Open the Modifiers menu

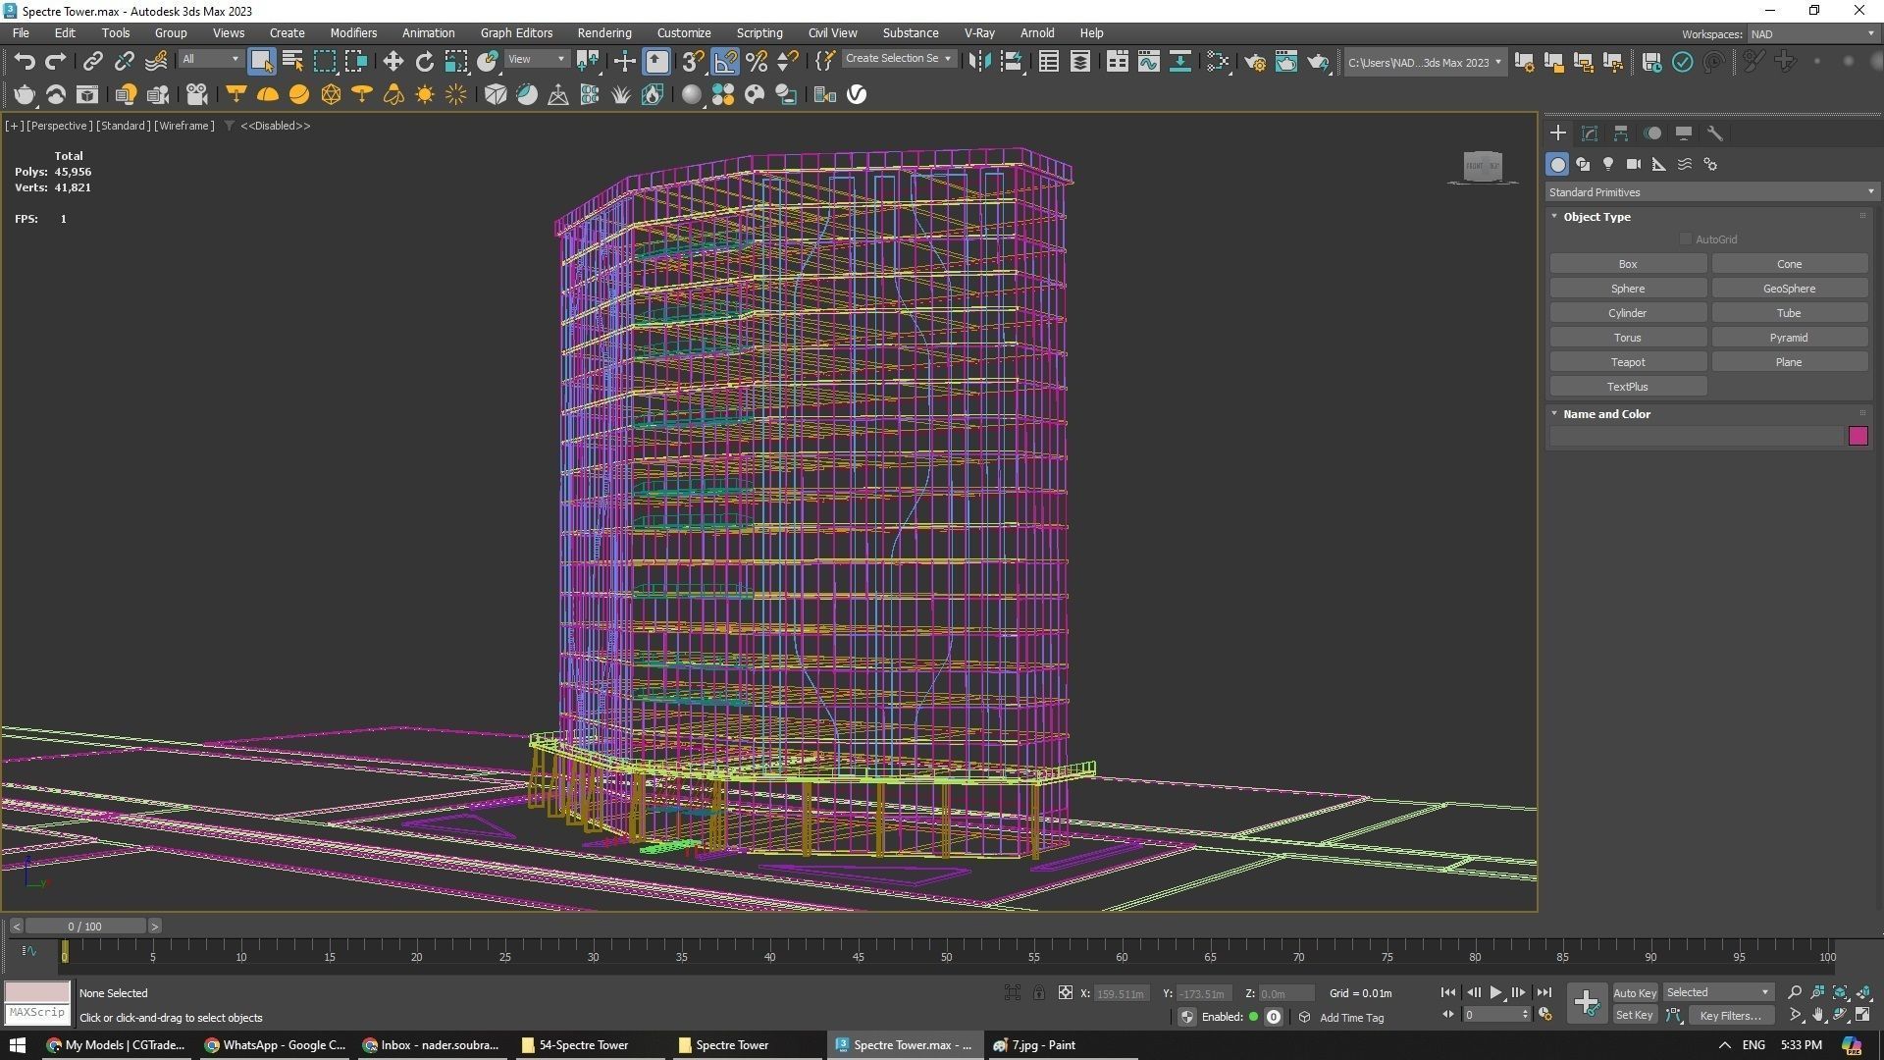[x=353, y=32]
